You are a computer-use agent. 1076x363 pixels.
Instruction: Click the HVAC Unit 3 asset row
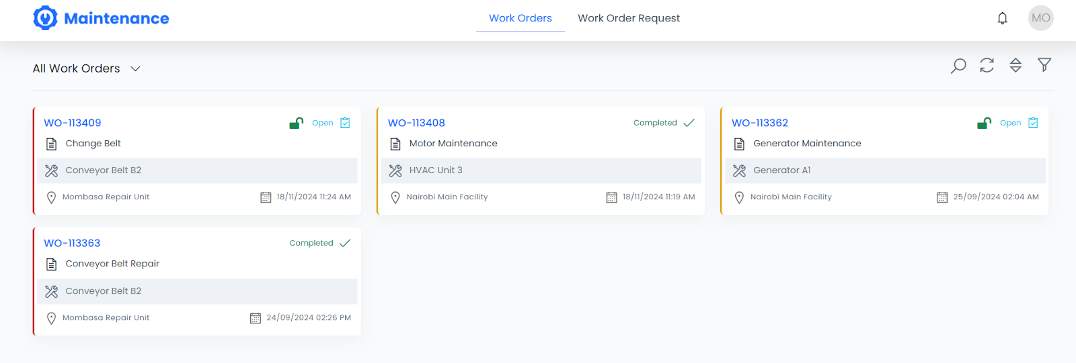coord(541,170)
